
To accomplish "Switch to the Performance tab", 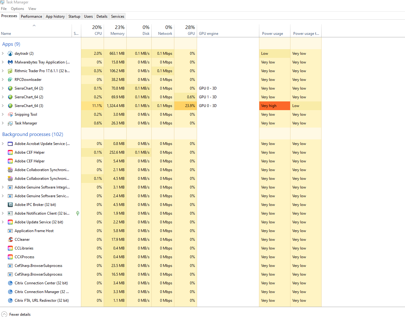I will click(x=31, y=16).
